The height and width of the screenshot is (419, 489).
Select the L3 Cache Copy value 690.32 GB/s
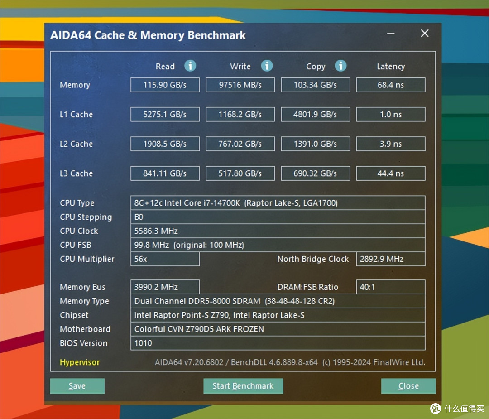pos(315,173)
